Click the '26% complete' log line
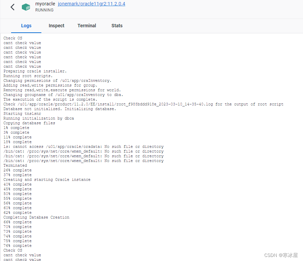This screenshot has height=261, width=303. [17, 170]
